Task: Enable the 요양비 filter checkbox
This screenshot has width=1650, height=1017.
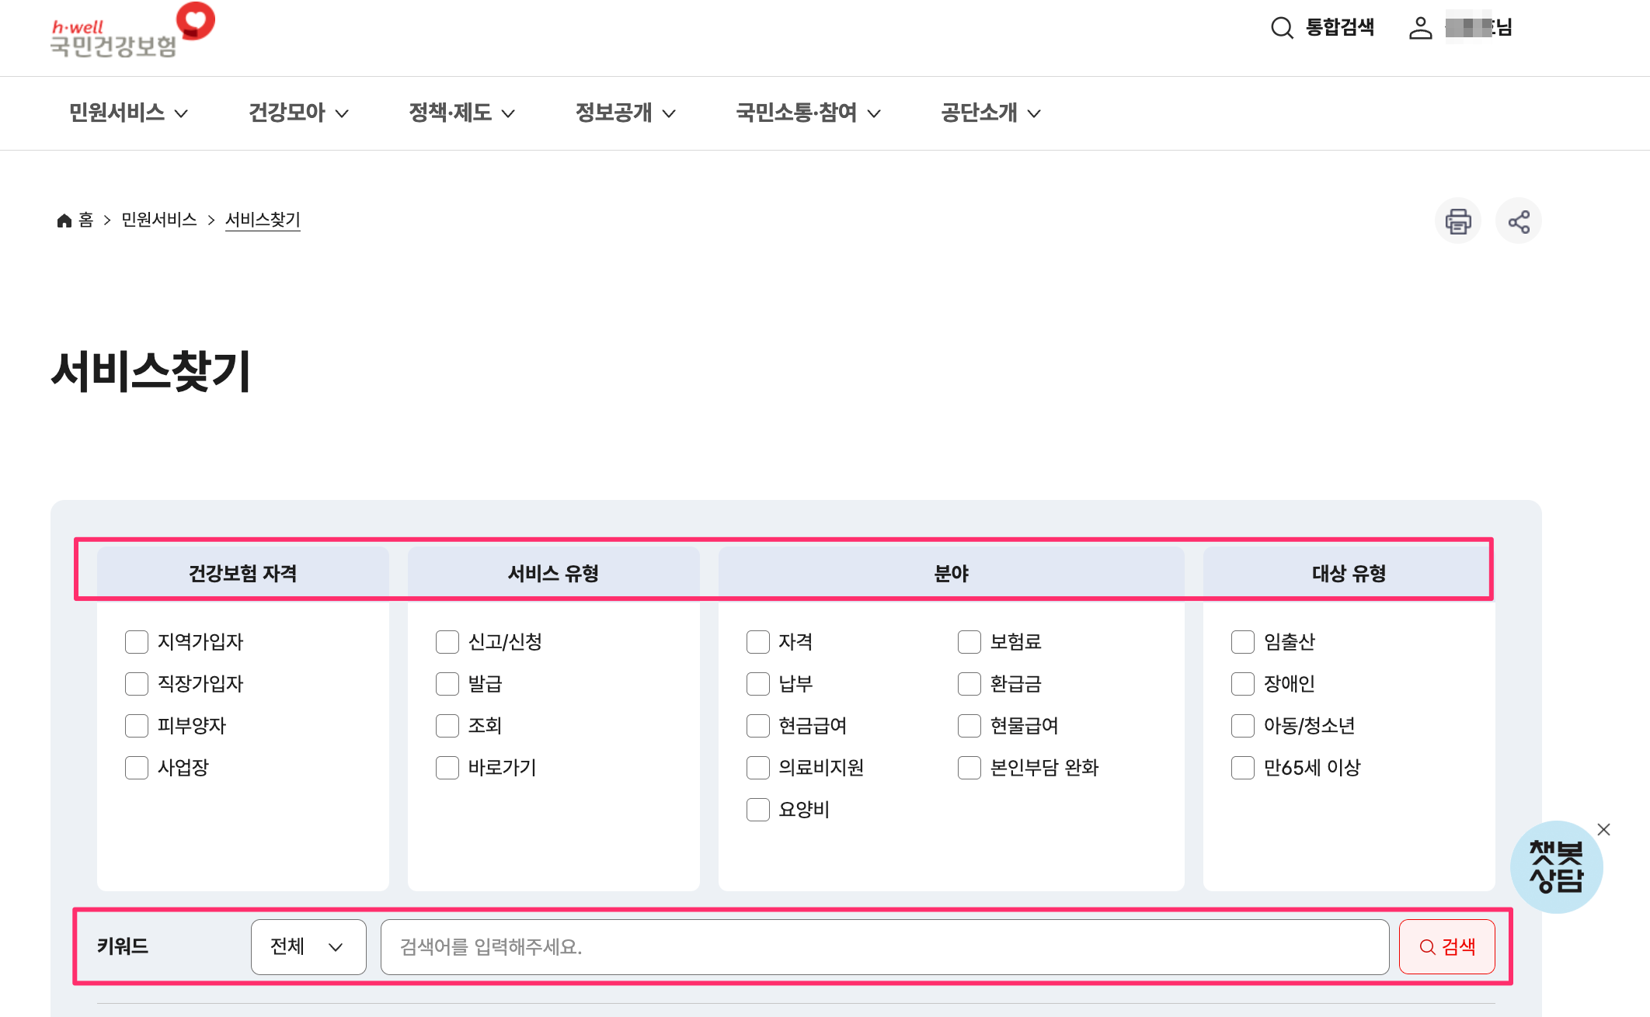Action: click(x=757, y=809)
